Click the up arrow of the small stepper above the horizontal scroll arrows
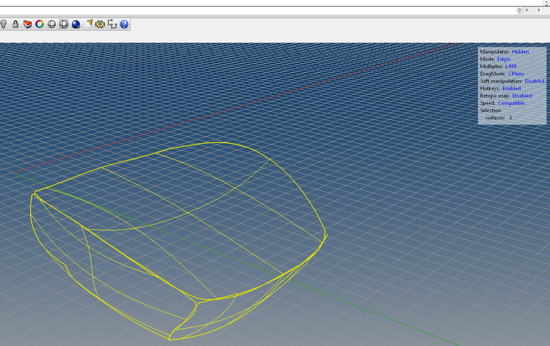This screenshot has width=550, height=346. point(520,8)
